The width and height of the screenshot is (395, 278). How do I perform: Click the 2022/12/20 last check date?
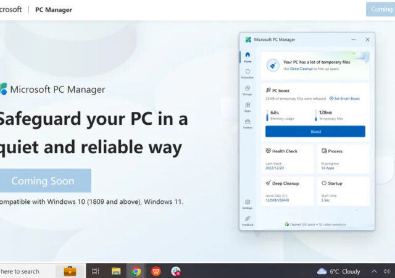click(x=275, y=168)
